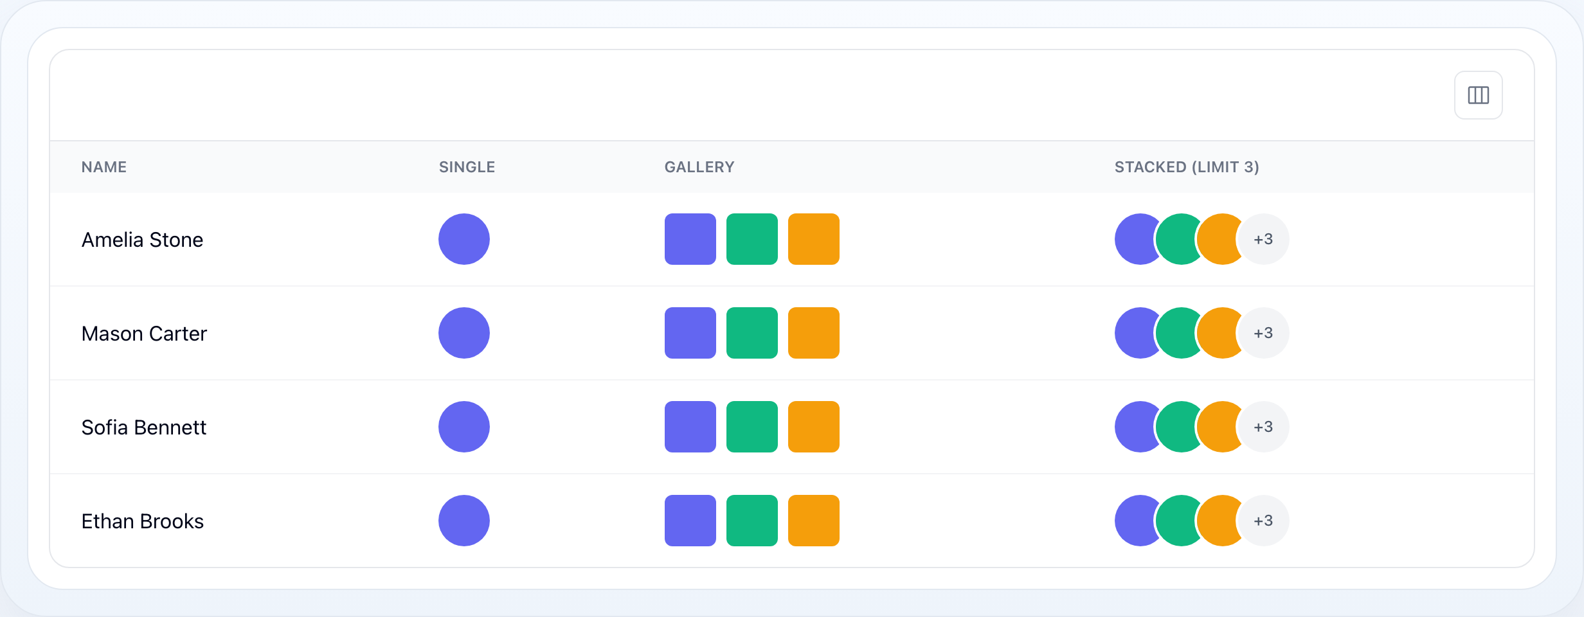Viewport: 1584px width, 617px height.
Task: Click Mason Carter's green stacked circle
Action: tap(1179, 333)
